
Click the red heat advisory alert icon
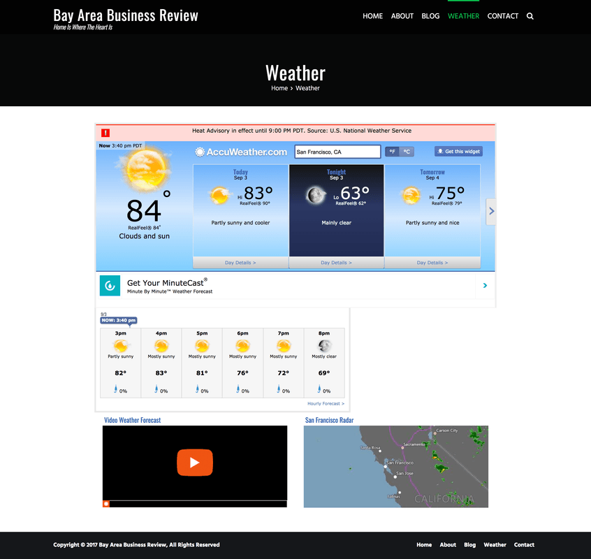[105, 133]
